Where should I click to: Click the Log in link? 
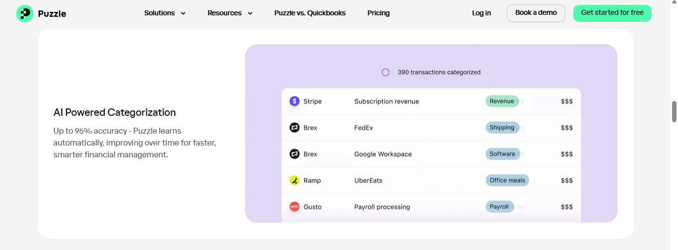(x=481, y=13)
